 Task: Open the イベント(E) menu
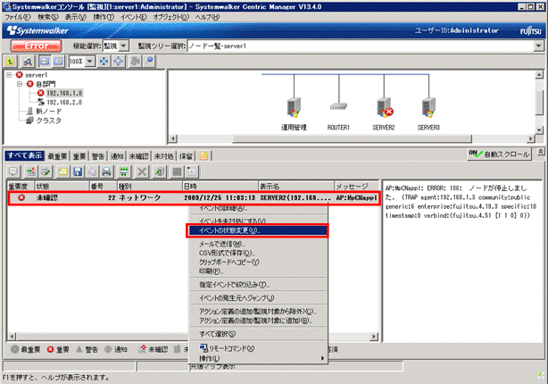(134, 17)
